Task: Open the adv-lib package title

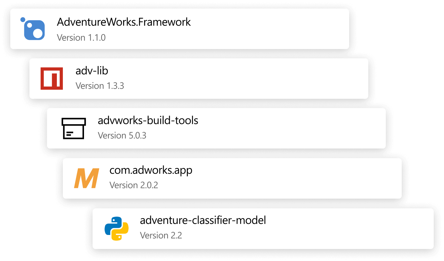Action: [92, 71]
